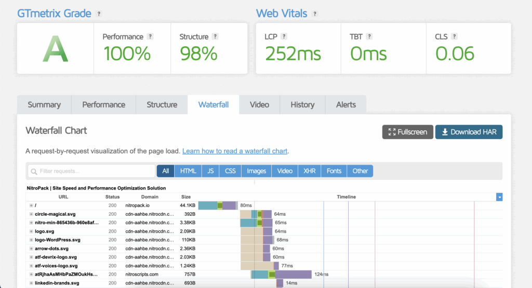Image resolution: width=532 pixels, height=288 pixels.
Task: Filter requests by CSS
Action: [x=230, y=171]
